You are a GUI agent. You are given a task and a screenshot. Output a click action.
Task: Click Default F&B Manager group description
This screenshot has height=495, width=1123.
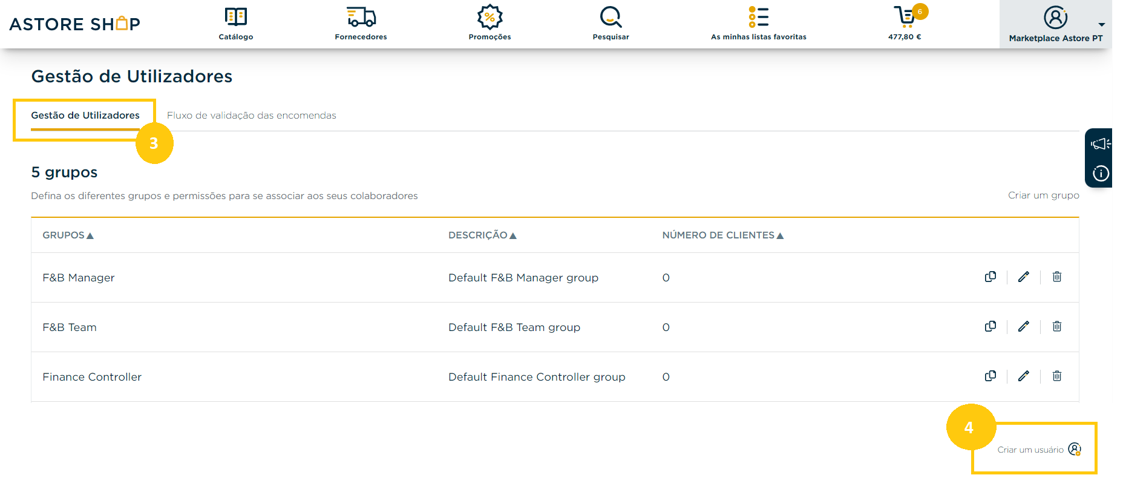click(x=523, y=278)
